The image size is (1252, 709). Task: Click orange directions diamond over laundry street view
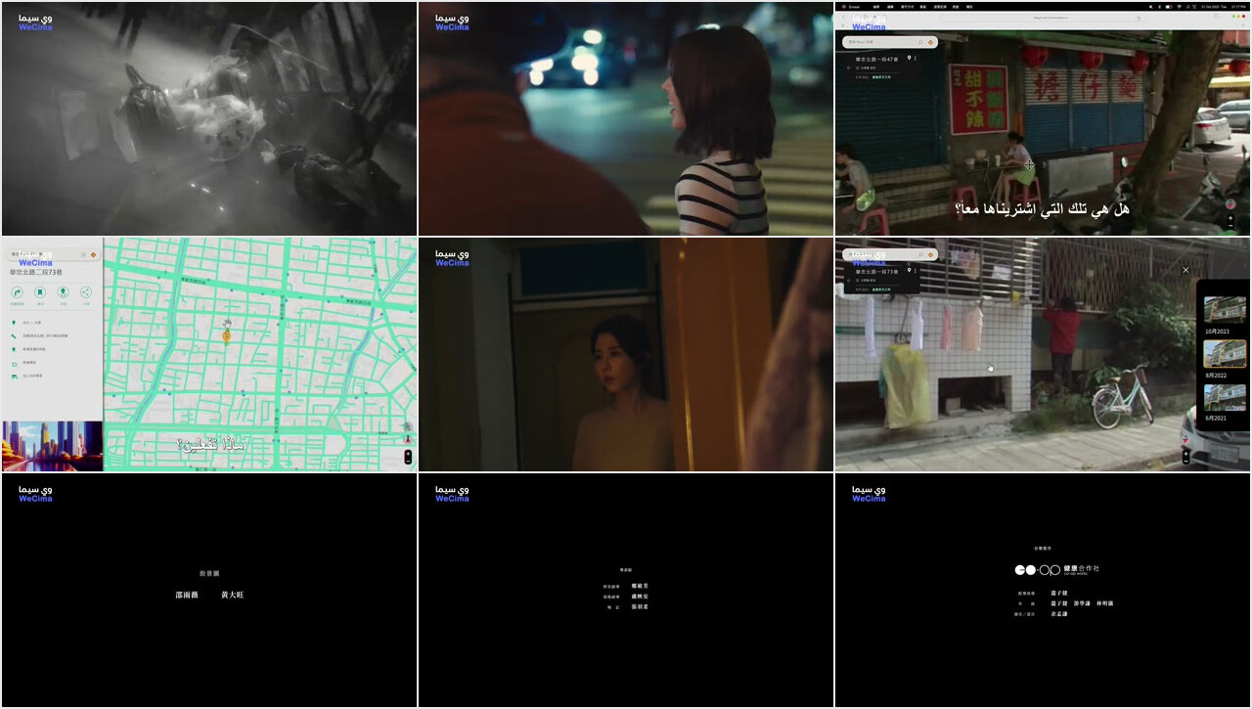930,254
